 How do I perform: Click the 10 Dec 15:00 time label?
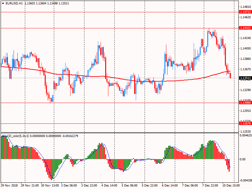pos(231,186)
